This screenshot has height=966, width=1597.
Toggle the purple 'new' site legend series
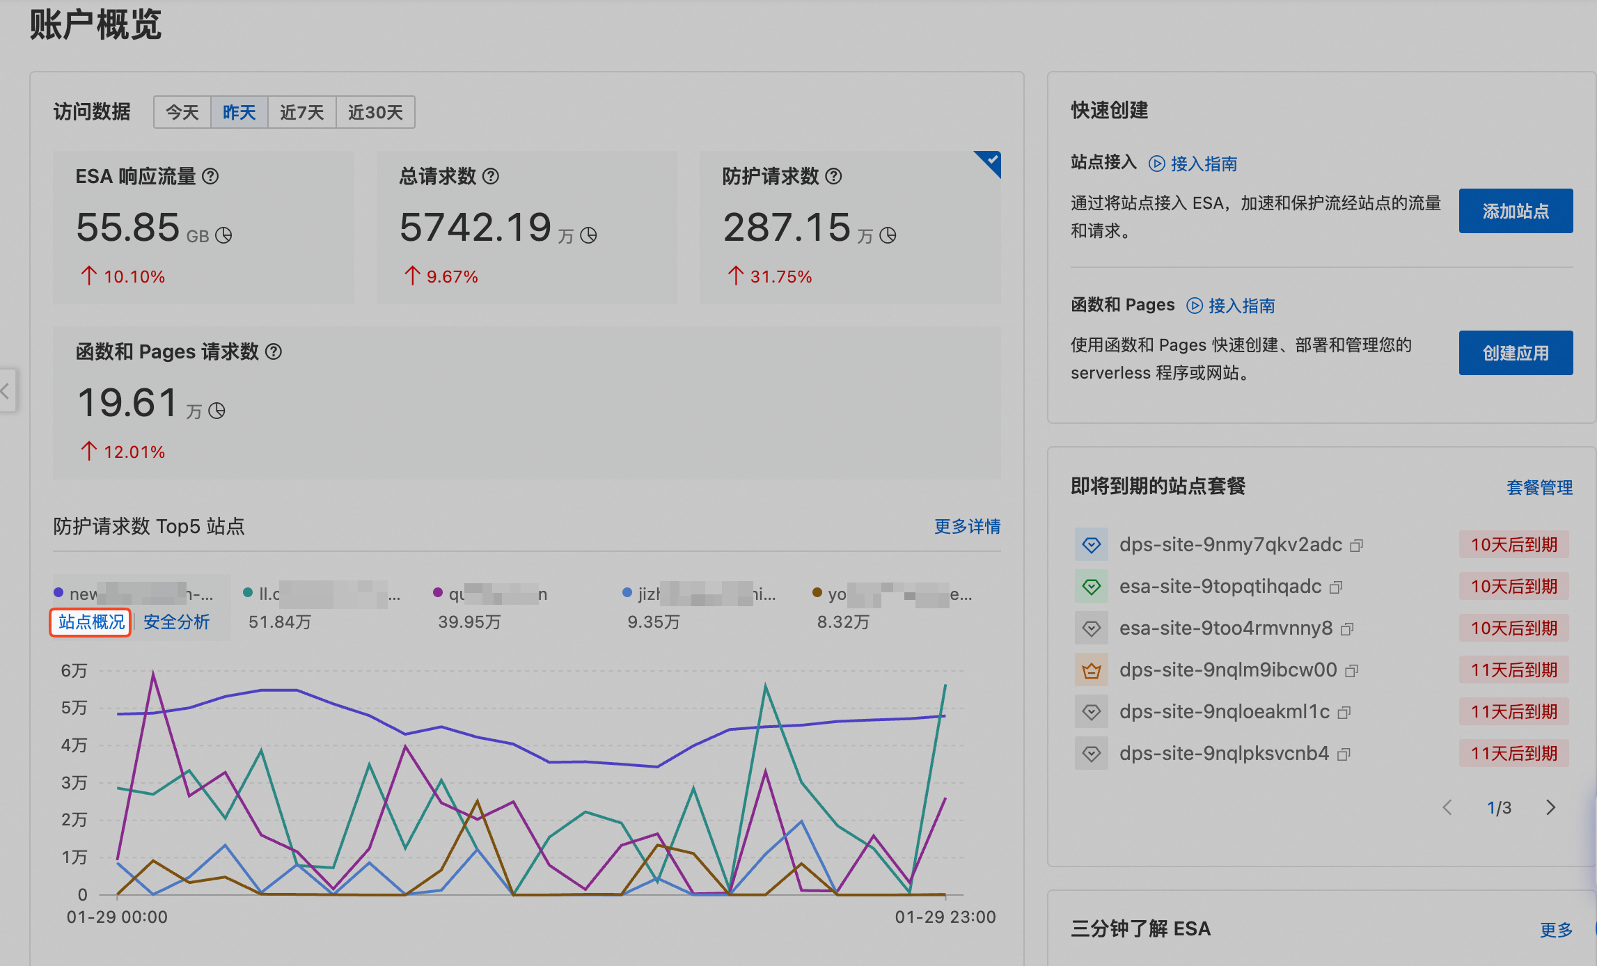click(x=59, y=593)
